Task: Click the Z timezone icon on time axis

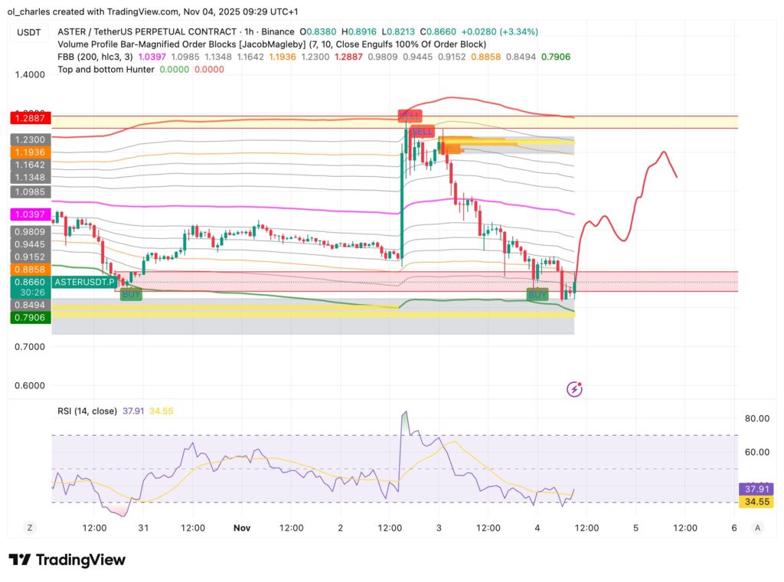Action: click(x=30, y=528)
